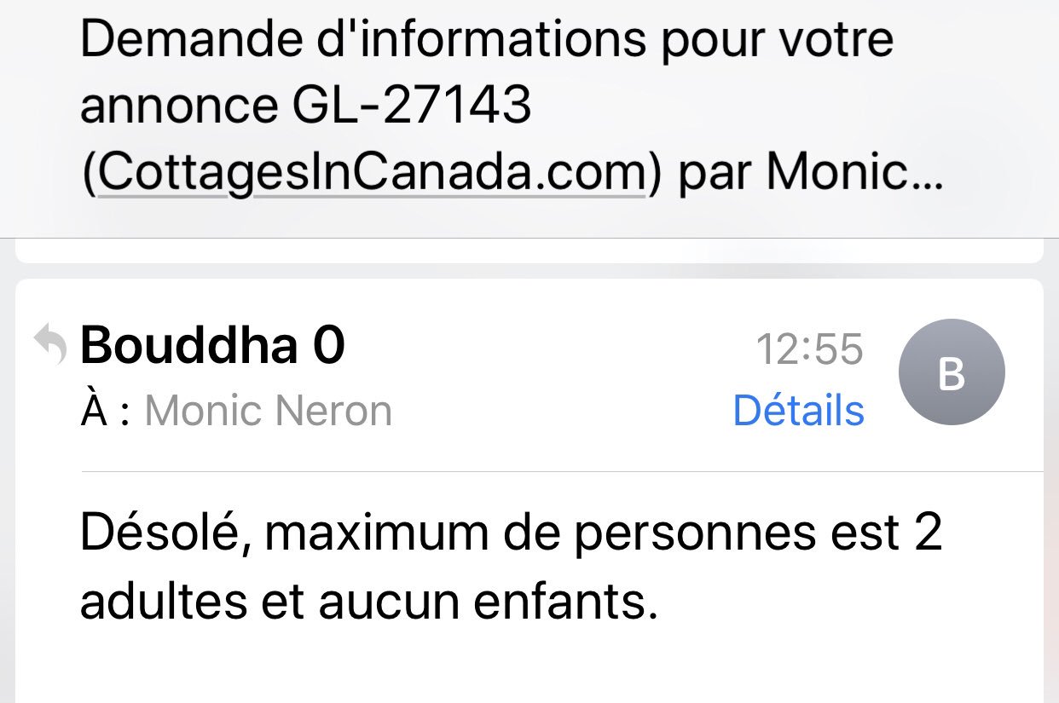Select sender name Bouddha 0
The height and width of the screenshot is (703, 1059).
click(x=212, y=346)
